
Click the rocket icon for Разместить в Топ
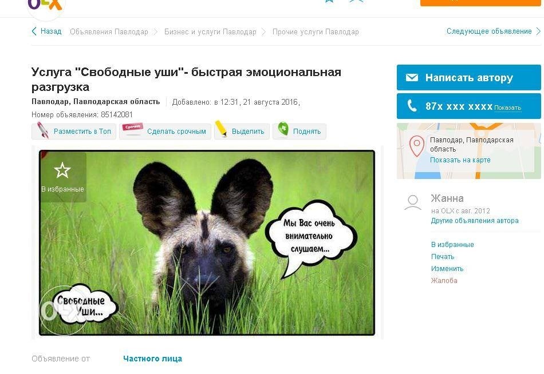pos(42,131)
